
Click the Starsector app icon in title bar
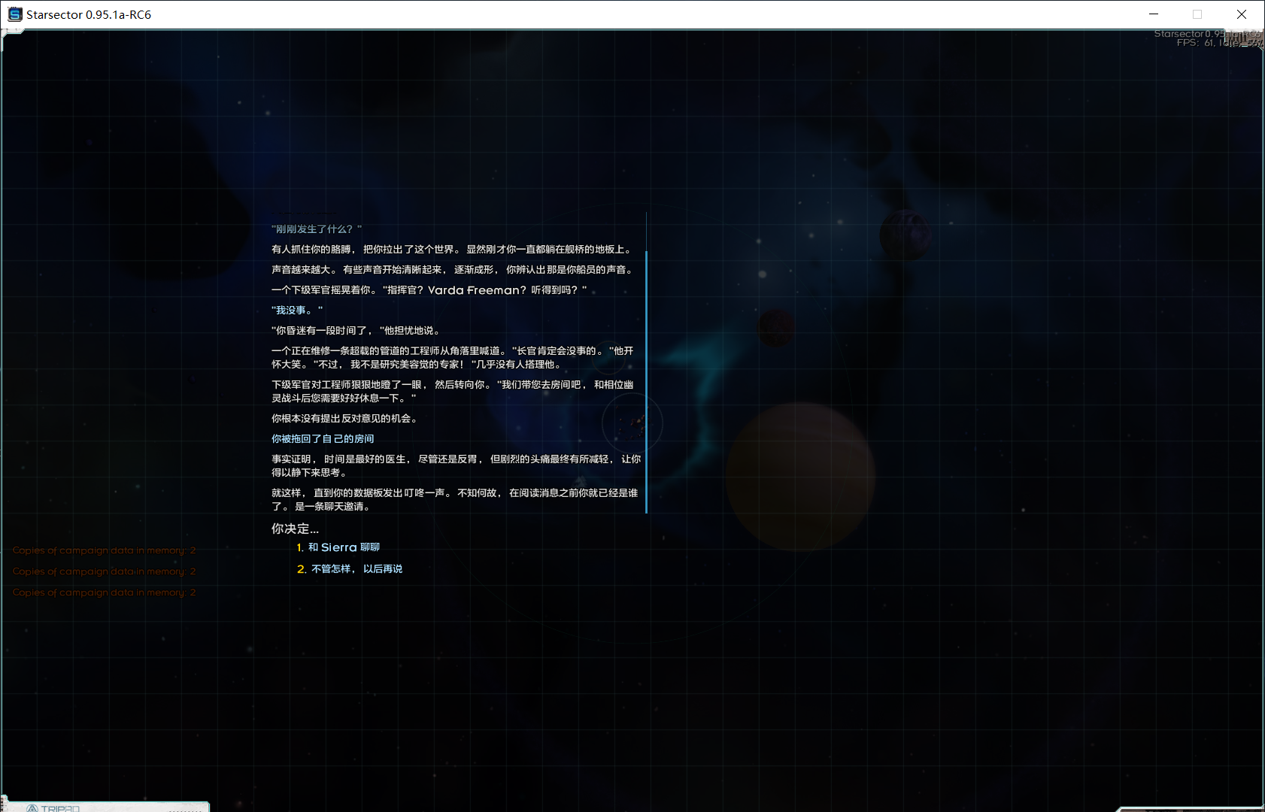(x=14, y=14)
